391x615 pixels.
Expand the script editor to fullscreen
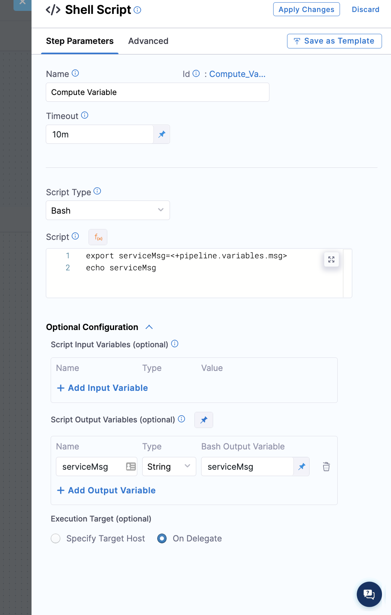331,259
